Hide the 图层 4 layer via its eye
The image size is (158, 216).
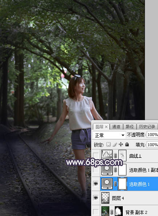[x=96, y=198]
